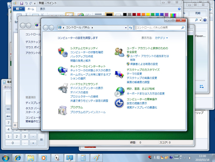Image resolution: width=215 pixels, height=162 pixels.
Task: Open the Clock, Language and Region globe icon
Action: (119, 92)
